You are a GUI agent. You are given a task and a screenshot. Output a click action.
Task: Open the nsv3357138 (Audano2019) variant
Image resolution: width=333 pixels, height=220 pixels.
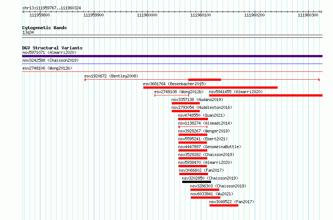point(186,103)
